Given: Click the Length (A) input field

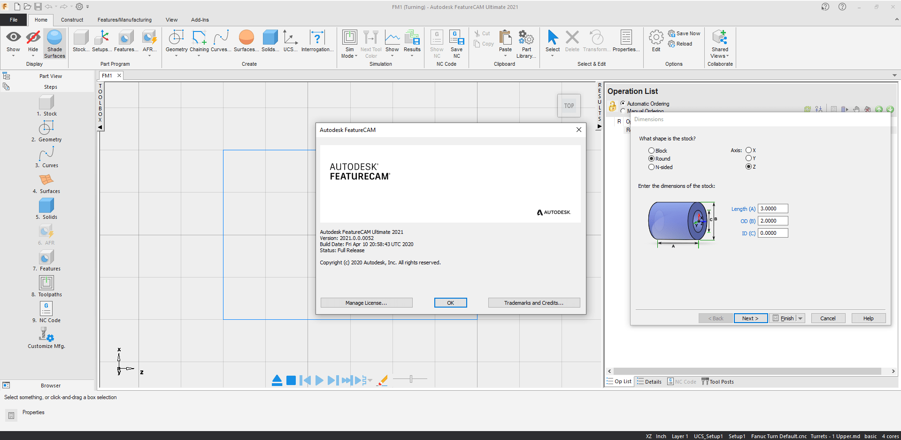Looking at the screenshot, I should point(773,208).
